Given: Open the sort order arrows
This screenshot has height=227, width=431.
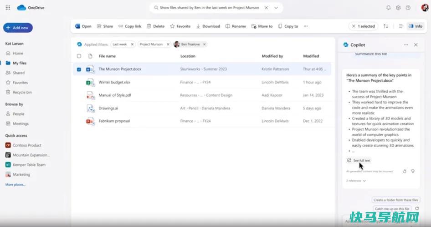Looking at the screenshot, I should pyautogui.click(x=386, y=26).
